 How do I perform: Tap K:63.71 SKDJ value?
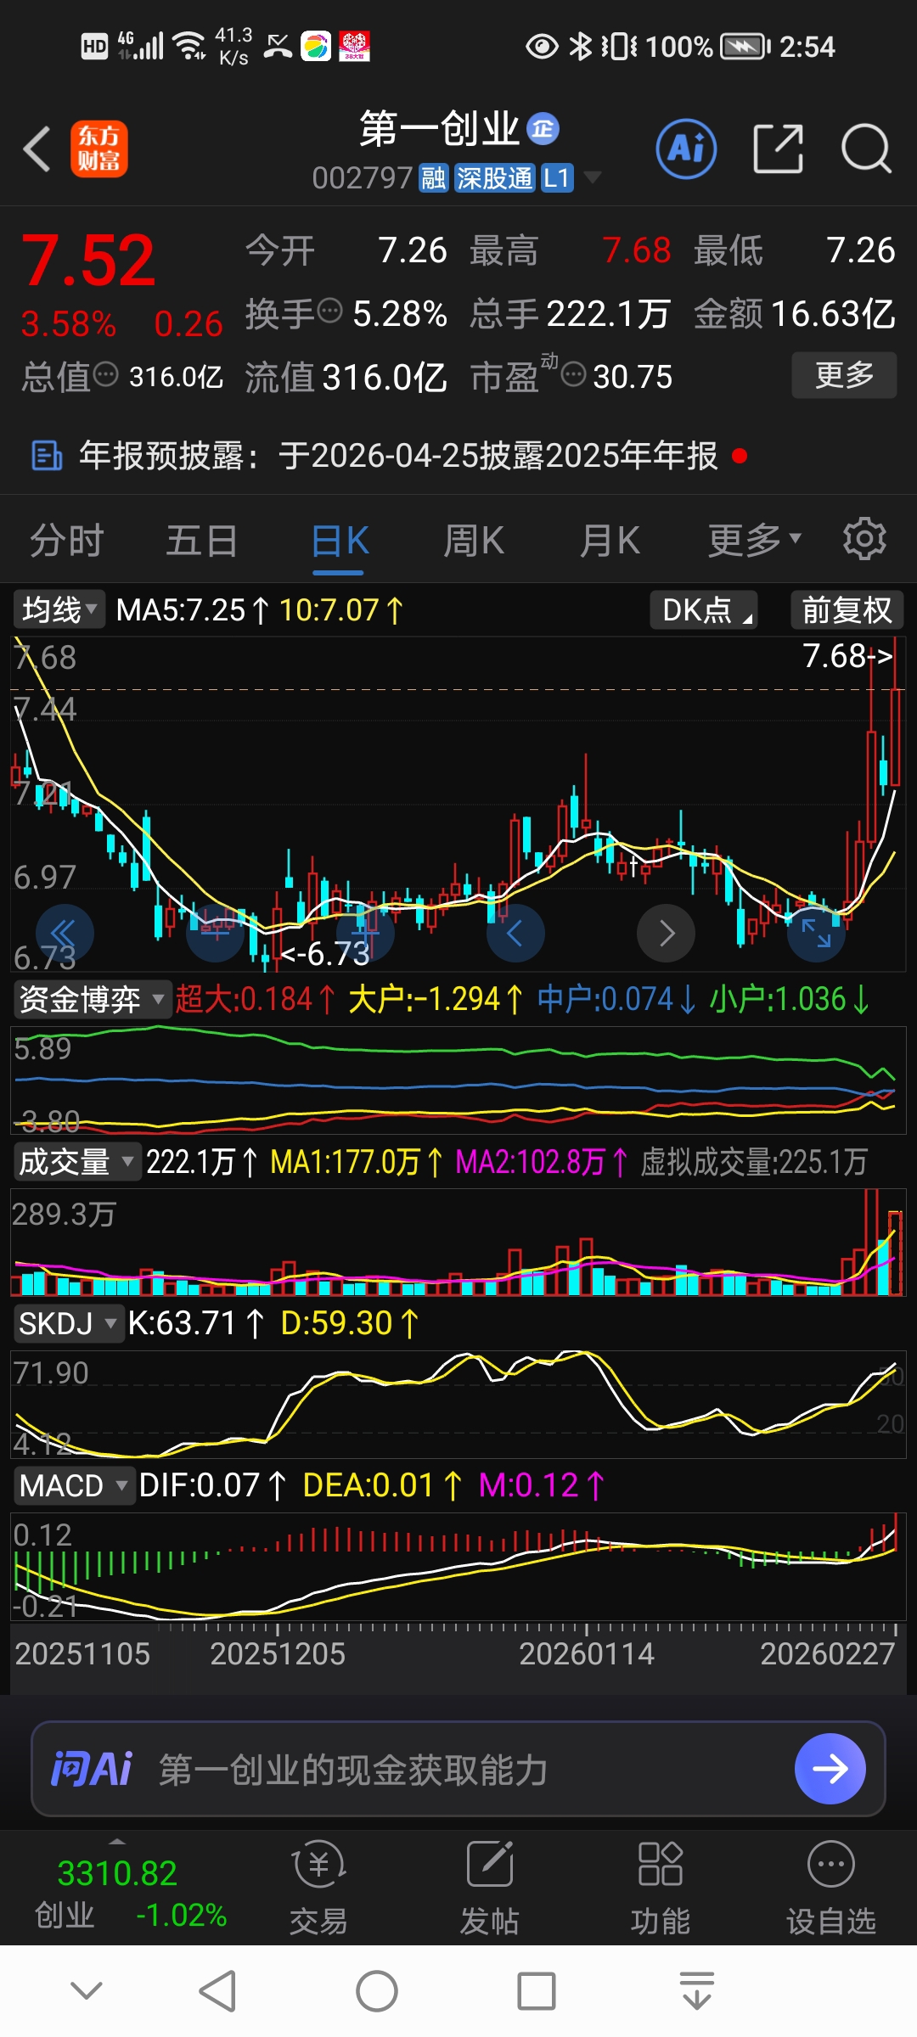196,1323
